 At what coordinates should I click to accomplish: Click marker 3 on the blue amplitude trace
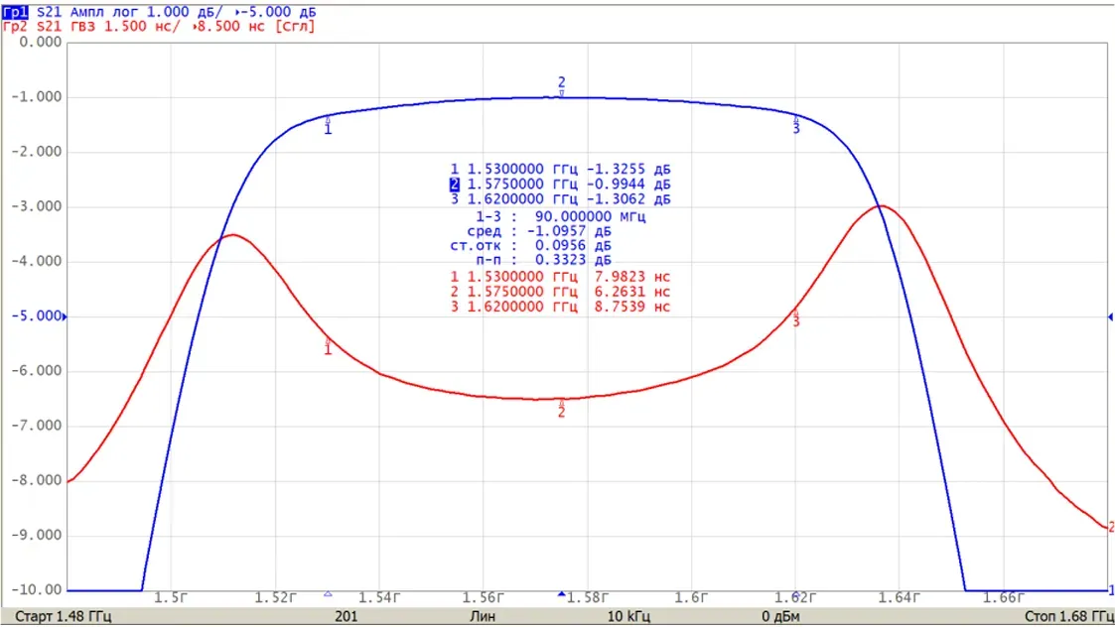pyautogui.click(x=796, y=125)
